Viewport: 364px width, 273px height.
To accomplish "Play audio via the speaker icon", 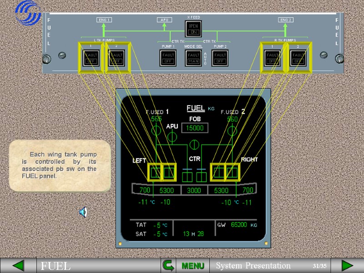I will 83,212.
